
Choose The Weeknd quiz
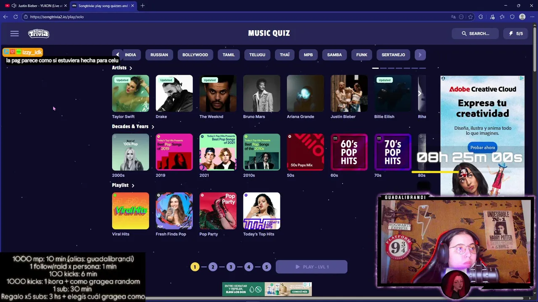click(218, 94)
